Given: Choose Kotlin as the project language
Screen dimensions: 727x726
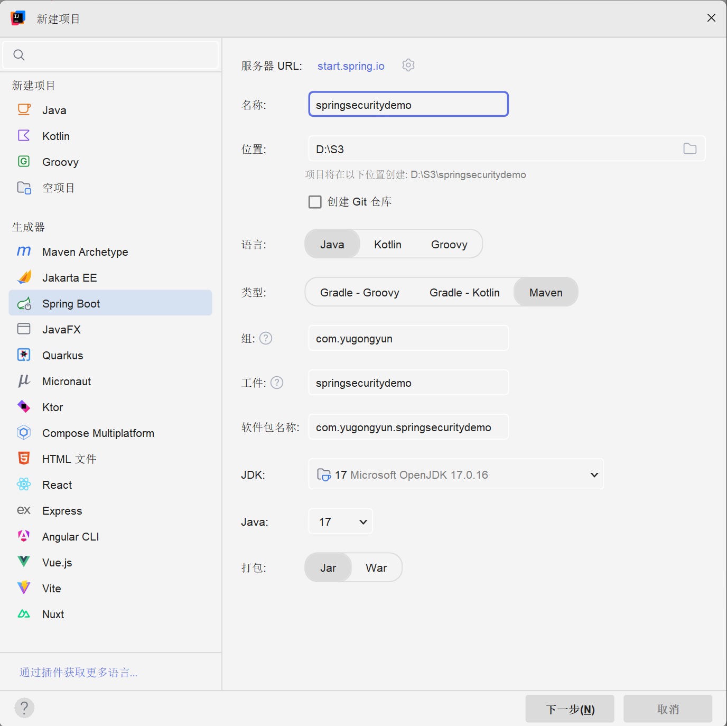Looking at the screenshot, I should (387, 244).
